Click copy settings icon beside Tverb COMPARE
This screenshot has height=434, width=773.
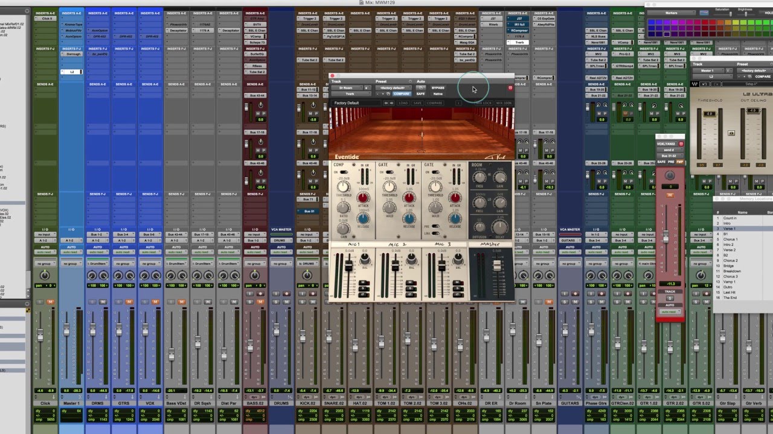pos(388,94)
